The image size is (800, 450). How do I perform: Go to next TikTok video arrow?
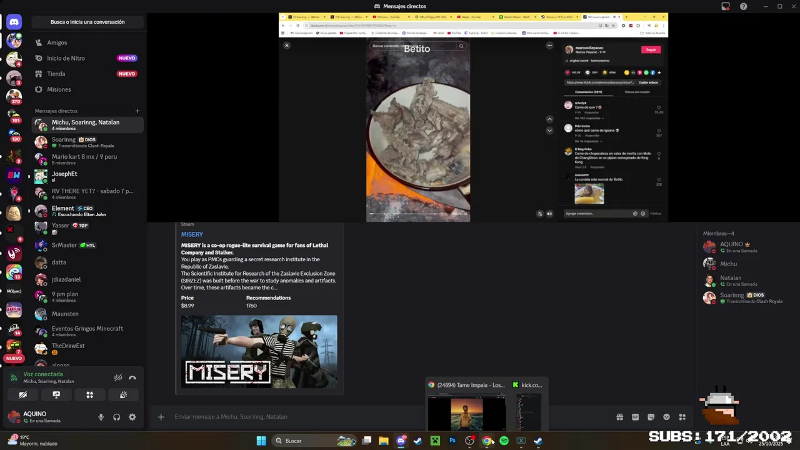click(x=549, y=131)
